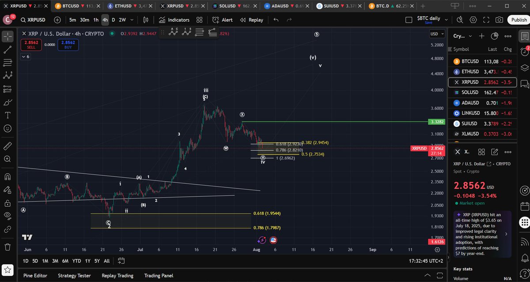Click the red SELL 2.8562 button
This screenshot has height=282, width=530.
(31, 45)
